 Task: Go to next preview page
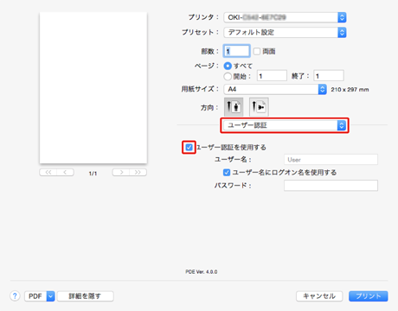point(121,172)
